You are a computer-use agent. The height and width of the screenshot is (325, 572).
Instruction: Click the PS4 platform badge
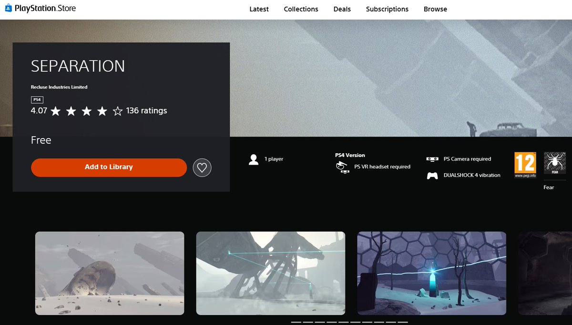click(x=37, y=99)
